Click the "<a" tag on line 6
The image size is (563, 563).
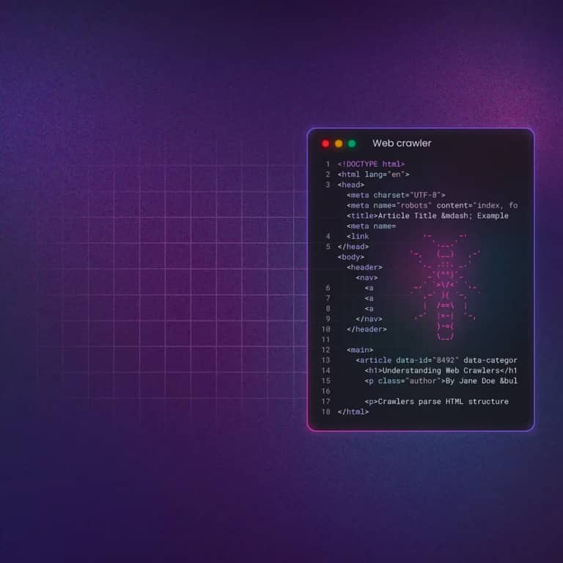(369, 288)
